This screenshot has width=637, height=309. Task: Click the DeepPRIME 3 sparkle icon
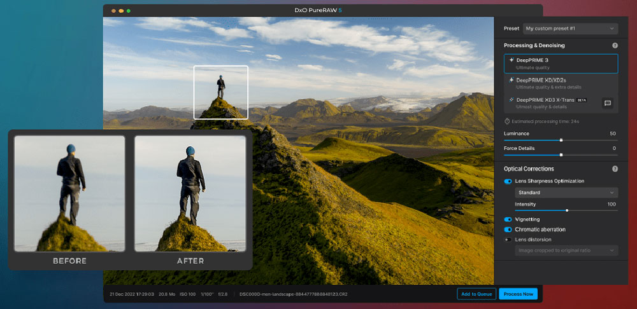(511, 60)
